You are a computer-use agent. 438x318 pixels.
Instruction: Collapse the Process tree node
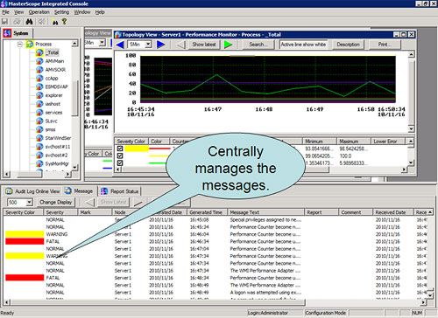tap(20, 45)
